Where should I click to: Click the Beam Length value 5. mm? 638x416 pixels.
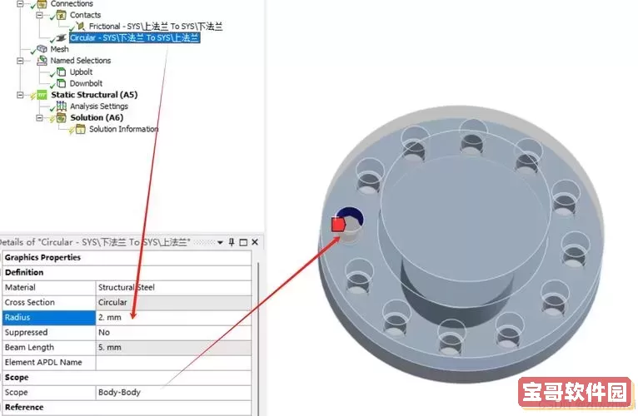(174, 348)
